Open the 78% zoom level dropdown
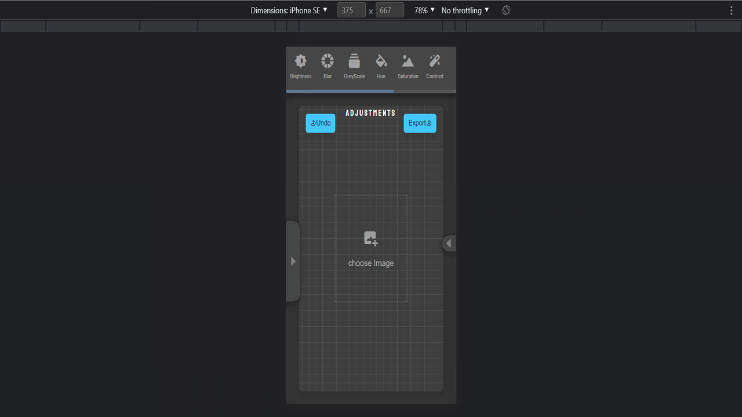The height and width of the screenshot is (417, 742). tap(424, 10)
